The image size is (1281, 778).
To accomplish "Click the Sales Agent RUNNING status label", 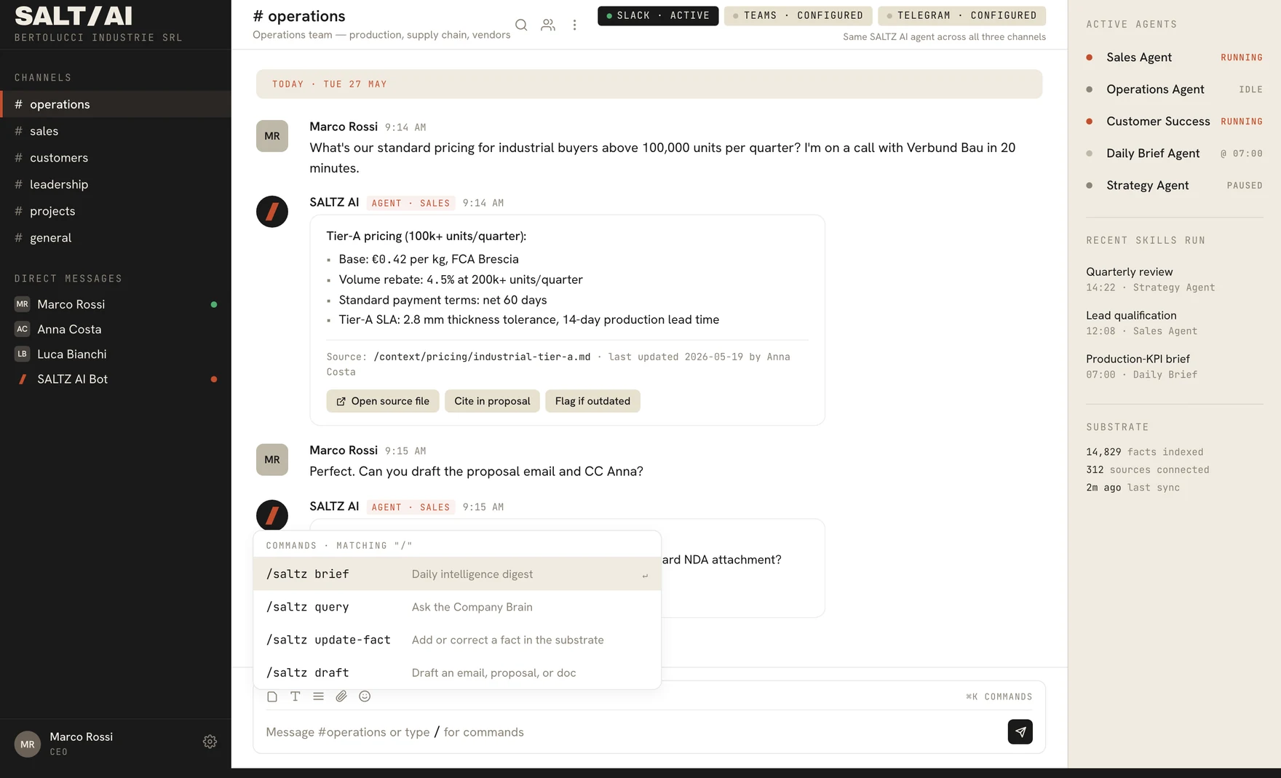I will click(1242, 57).
